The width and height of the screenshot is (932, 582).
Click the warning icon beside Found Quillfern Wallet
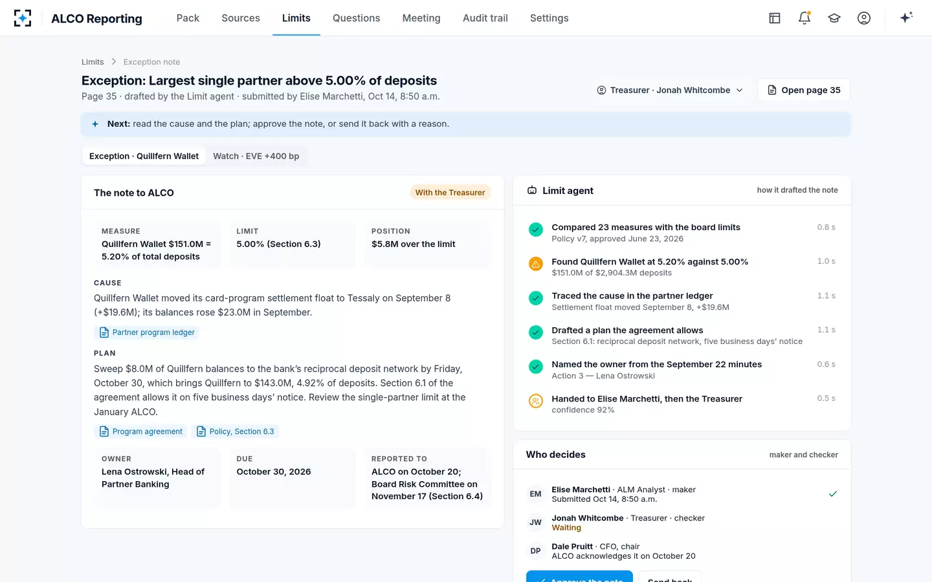coord(536,264)
